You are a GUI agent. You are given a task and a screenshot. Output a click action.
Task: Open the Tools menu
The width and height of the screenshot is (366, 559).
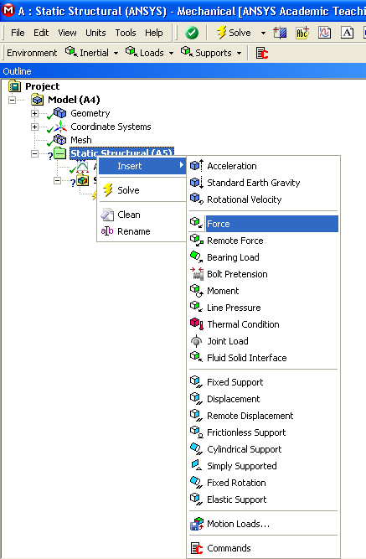coord(126,33)
